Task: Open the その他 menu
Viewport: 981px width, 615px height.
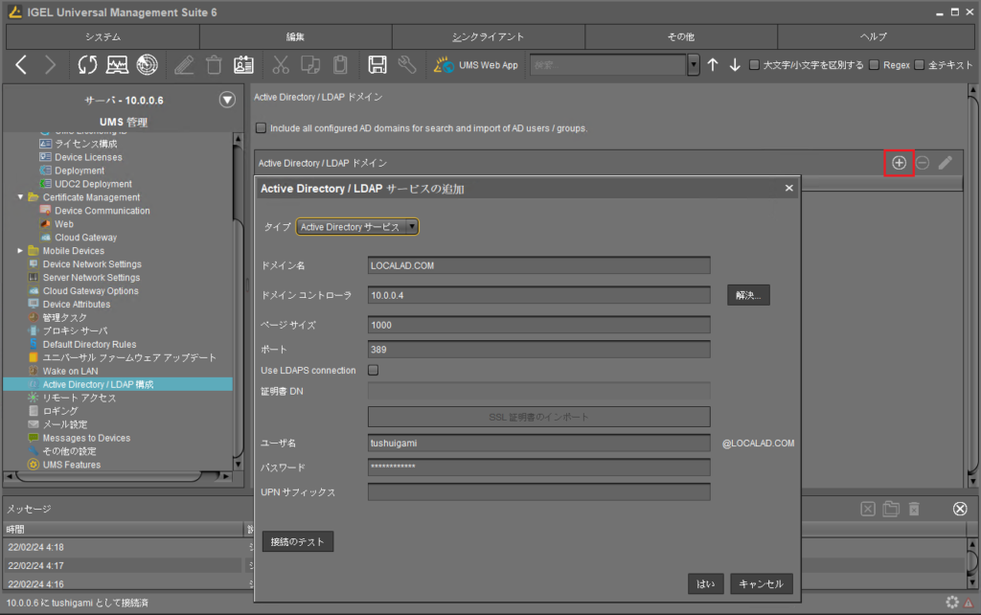Action: tap(681, 37)
